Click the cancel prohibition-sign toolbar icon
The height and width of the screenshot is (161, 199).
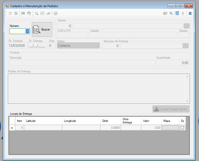[x=56, y=13]
